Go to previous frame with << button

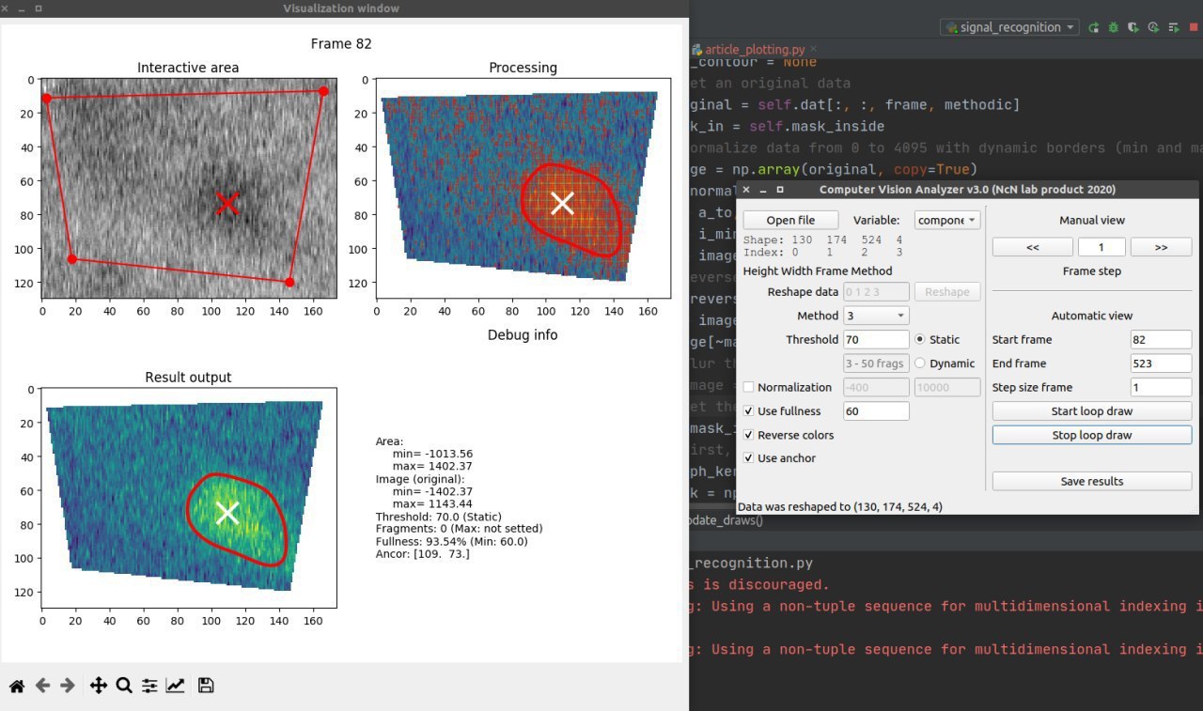(x=1032, y=247)
